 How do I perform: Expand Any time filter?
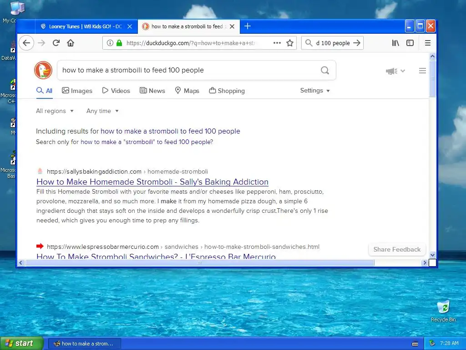pyautogui.click(x=102, y=111)
